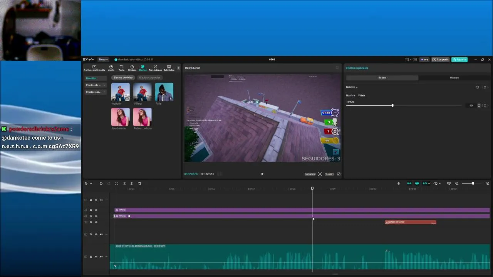Screen dimensions: 493x277
Task: Expand the Efectos corporales sidebar category
Action: pyautogui.click(x=96, y=92)
